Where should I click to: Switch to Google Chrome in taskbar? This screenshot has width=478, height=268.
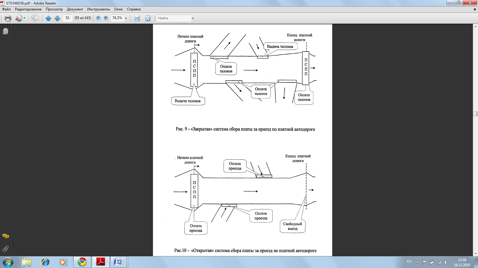pos(82,262)
